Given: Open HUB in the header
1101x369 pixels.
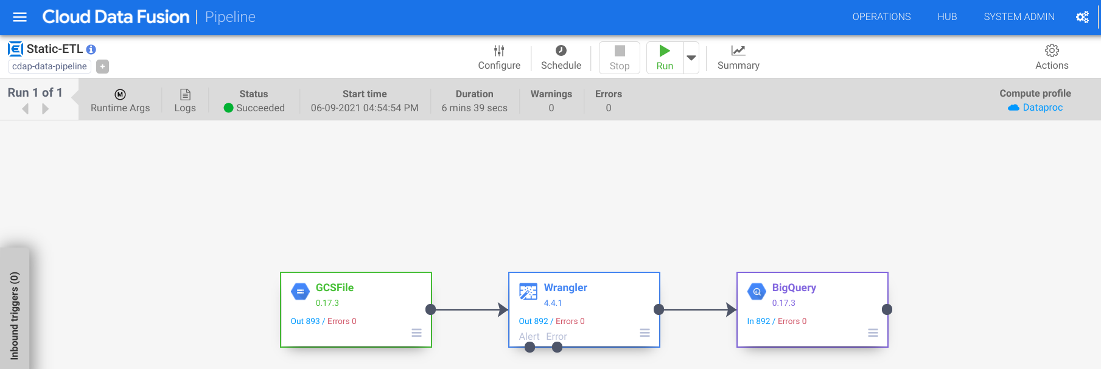Looking at the screenshot, I should click(947, 17).
